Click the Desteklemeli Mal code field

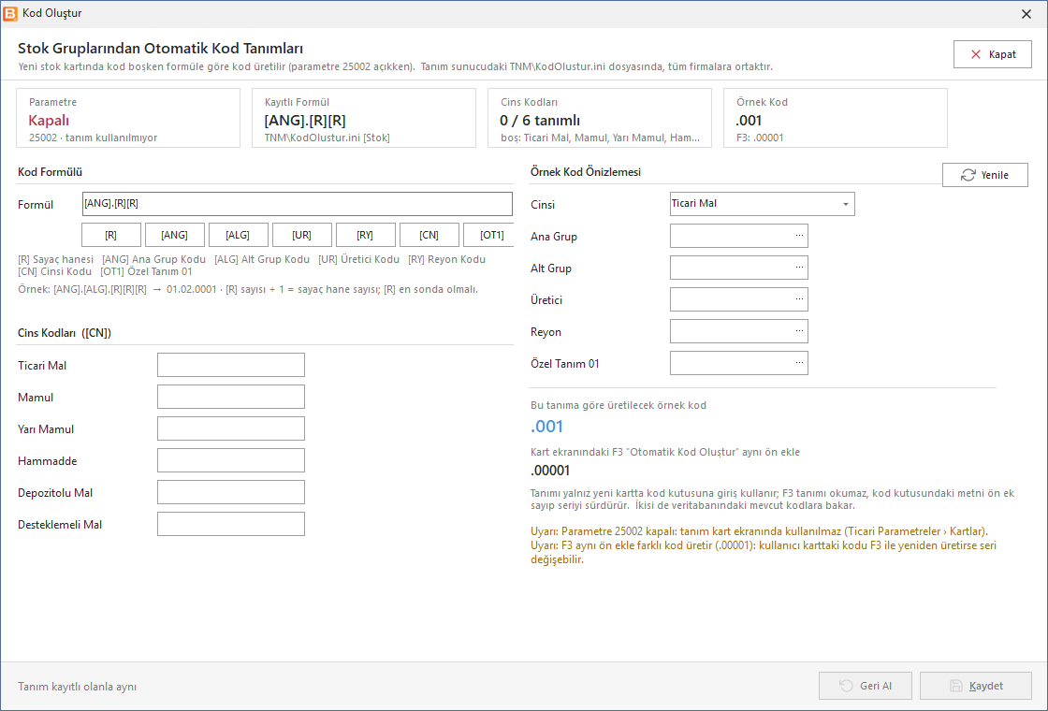pos(231,524)
